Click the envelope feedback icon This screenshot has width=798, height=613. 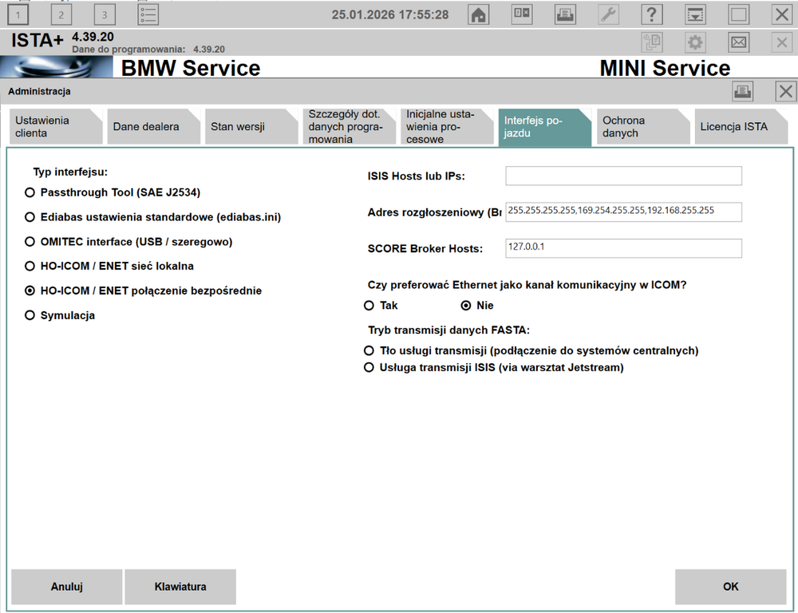[x=738, y=42]
